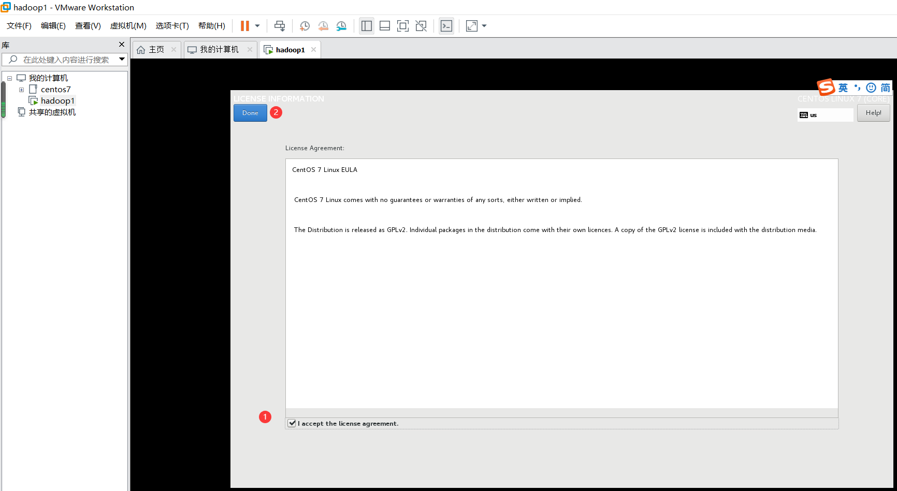
Task: Send Ctrl+Alt+Del to the virtual machine
Action: click(x=280, y=26)
